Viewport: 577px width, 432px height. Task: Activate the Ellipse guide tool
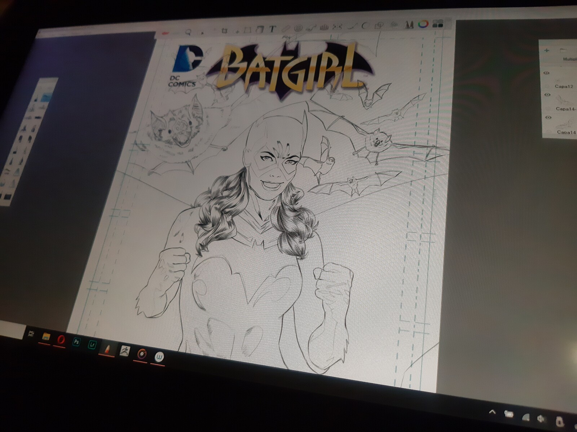coord(298,28)
